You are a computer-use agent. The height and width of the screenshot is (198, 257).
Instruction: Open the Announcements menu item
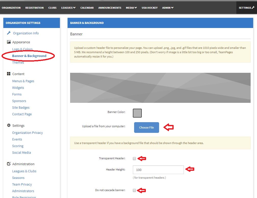pos(110,8)
